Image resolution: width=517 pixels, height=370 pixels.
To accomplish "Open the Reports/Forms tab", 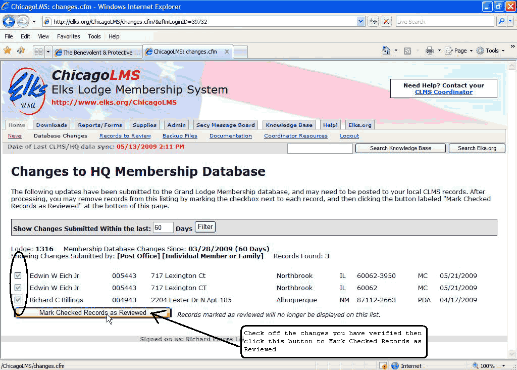I will [x=99, y=125].
